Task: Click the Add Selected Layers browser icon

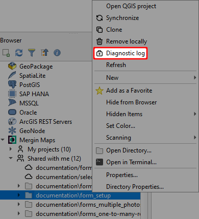Action: pyautogui.click(x=6, y=53)
